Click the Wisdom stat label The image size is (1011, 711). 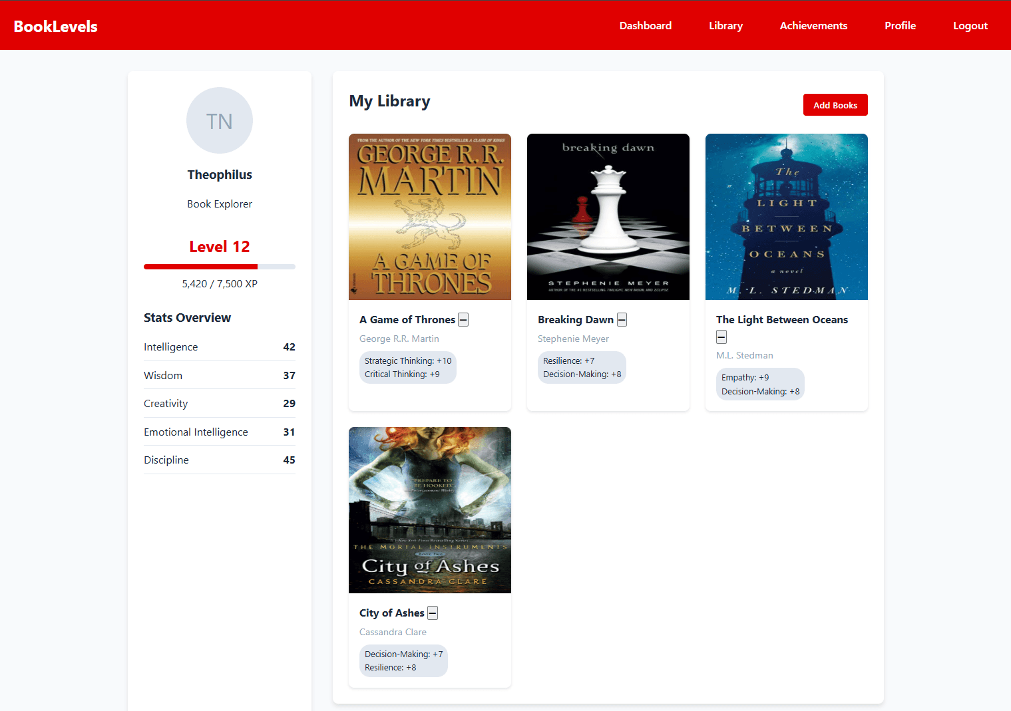click(163, 376)
